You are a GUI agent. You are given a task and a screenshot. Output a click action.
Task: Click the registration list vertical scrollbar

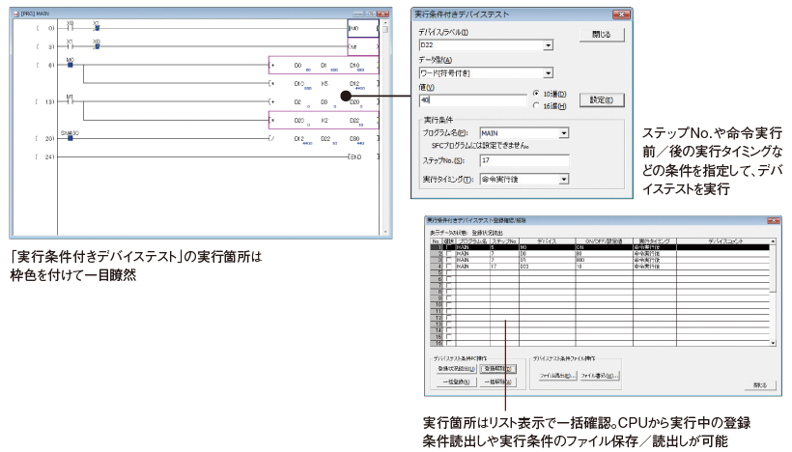point(772,290)
